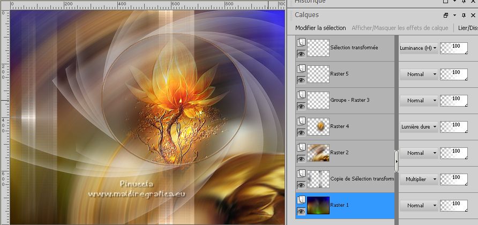The width and height of the screenshot is (478, 225).
Task: Click the Lier/Dis... toolbar button
Action: (468, 28)
